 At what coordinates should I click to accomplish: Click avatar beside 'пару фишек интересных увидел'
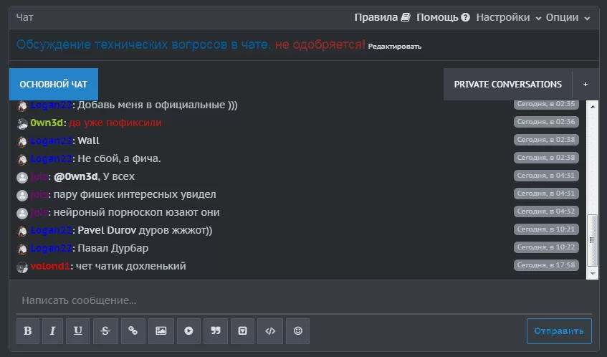click(22, 195)
